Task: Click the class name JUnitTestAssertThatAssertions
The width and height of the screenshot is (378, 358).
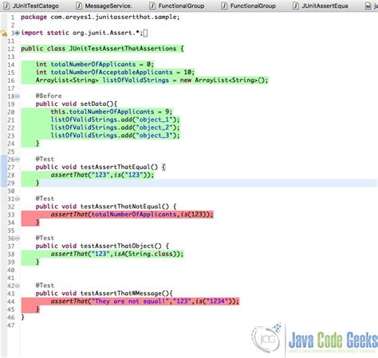Action: tap(123, 49)
